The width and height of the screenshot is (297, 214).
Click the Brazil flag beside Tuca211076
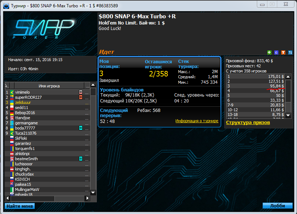pyautogui.click(x=12, y=133)
